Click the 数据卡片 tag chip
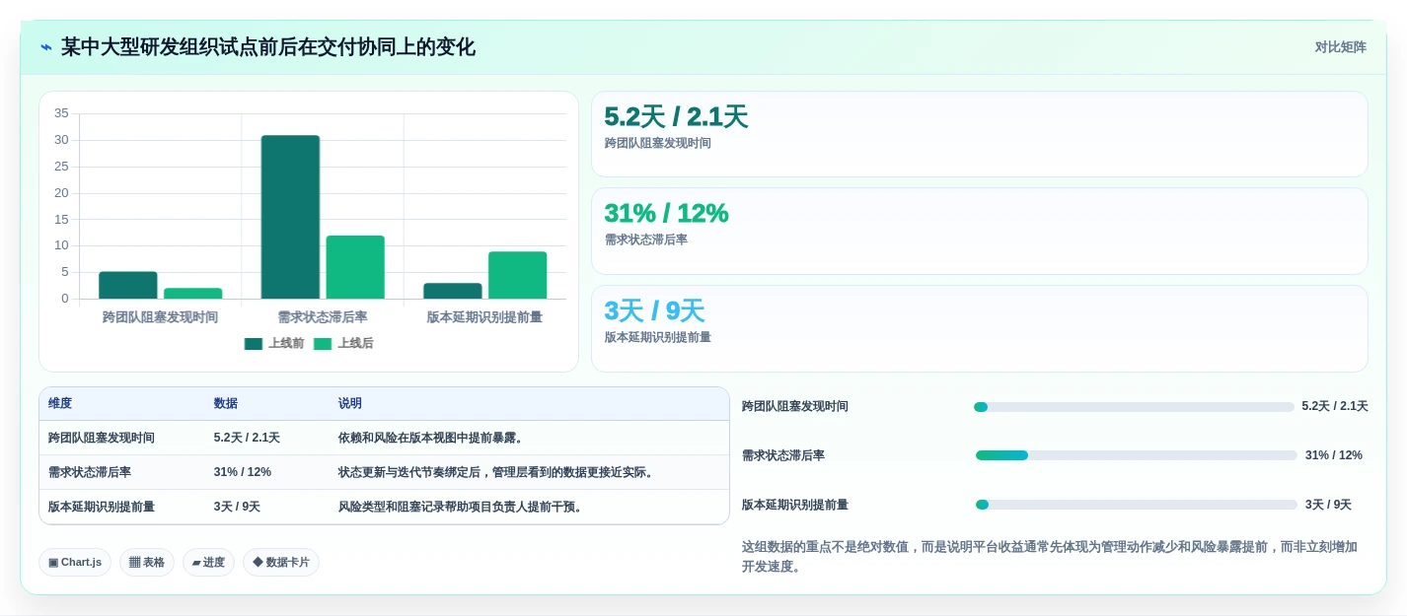The height and width of the screenshot is (616, 1407). (281, 562)
